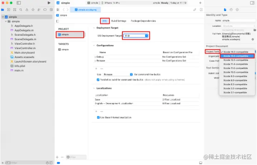The height and width of the screenshot is (165, 257).
Task: Reveal the full path in Finder arrow
Action: coord(253,39)
